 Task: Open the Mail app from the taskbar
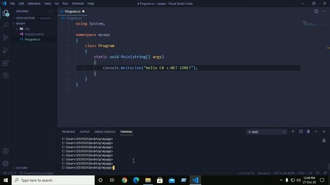(172, 180)
